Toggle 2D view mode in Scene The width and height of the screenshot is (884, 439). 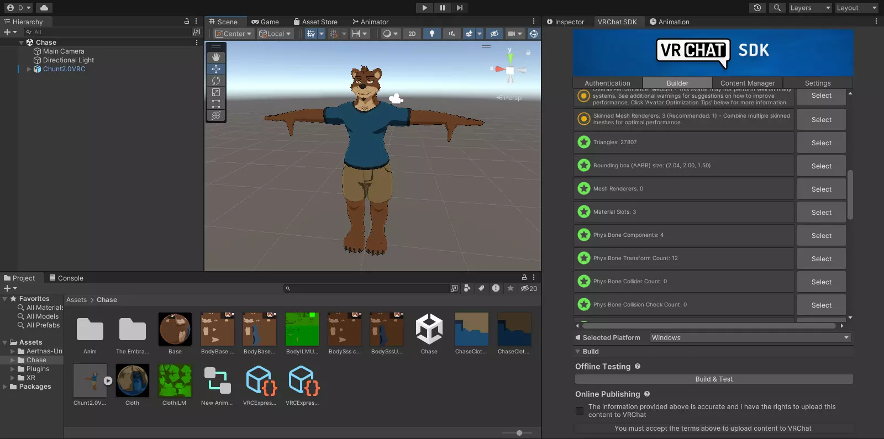pyautogui.click(x=412, y=34)
